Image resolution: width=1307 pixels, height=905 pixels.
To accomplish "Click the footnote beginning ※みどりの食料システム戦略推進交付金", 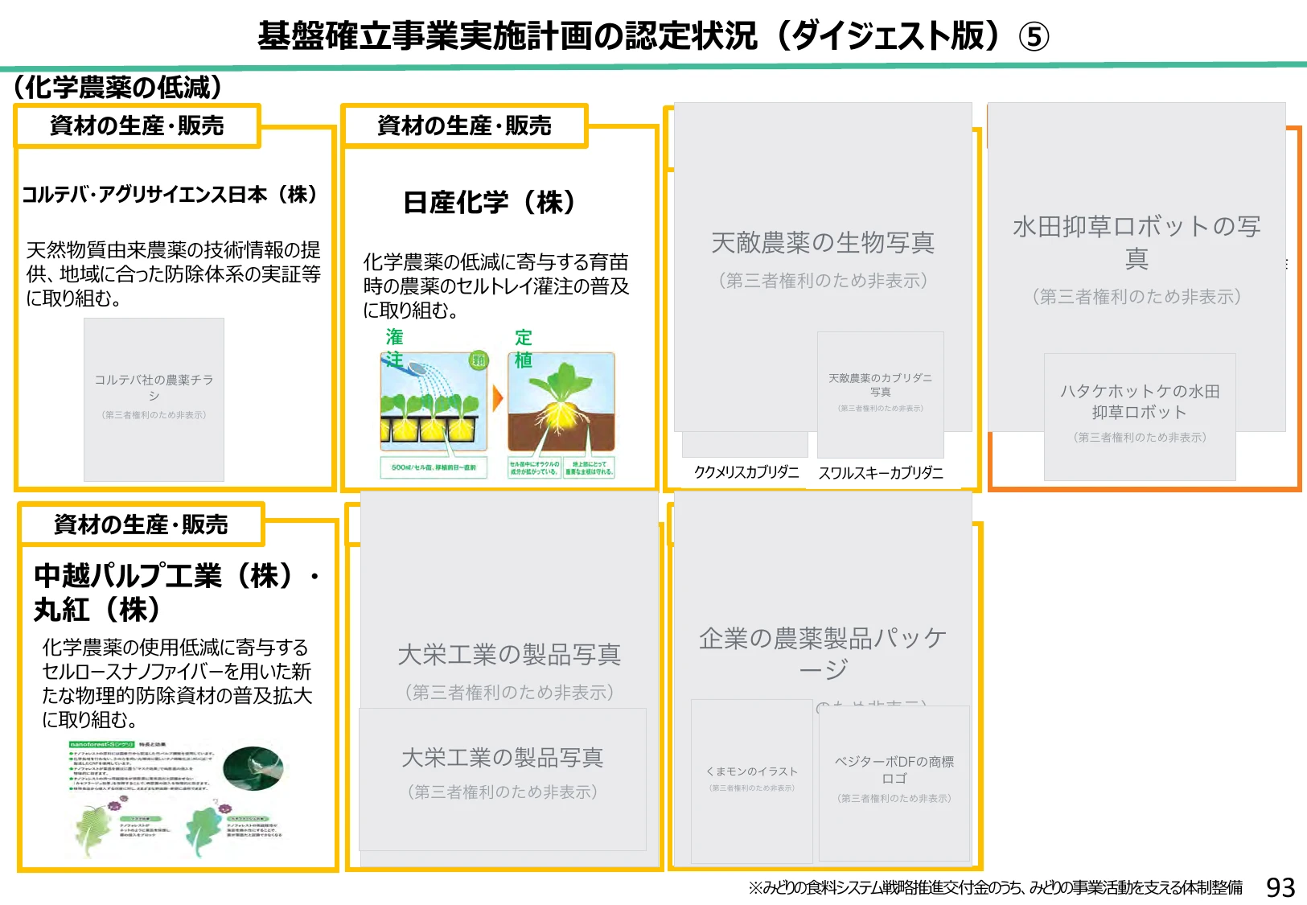I will (995, 887).
